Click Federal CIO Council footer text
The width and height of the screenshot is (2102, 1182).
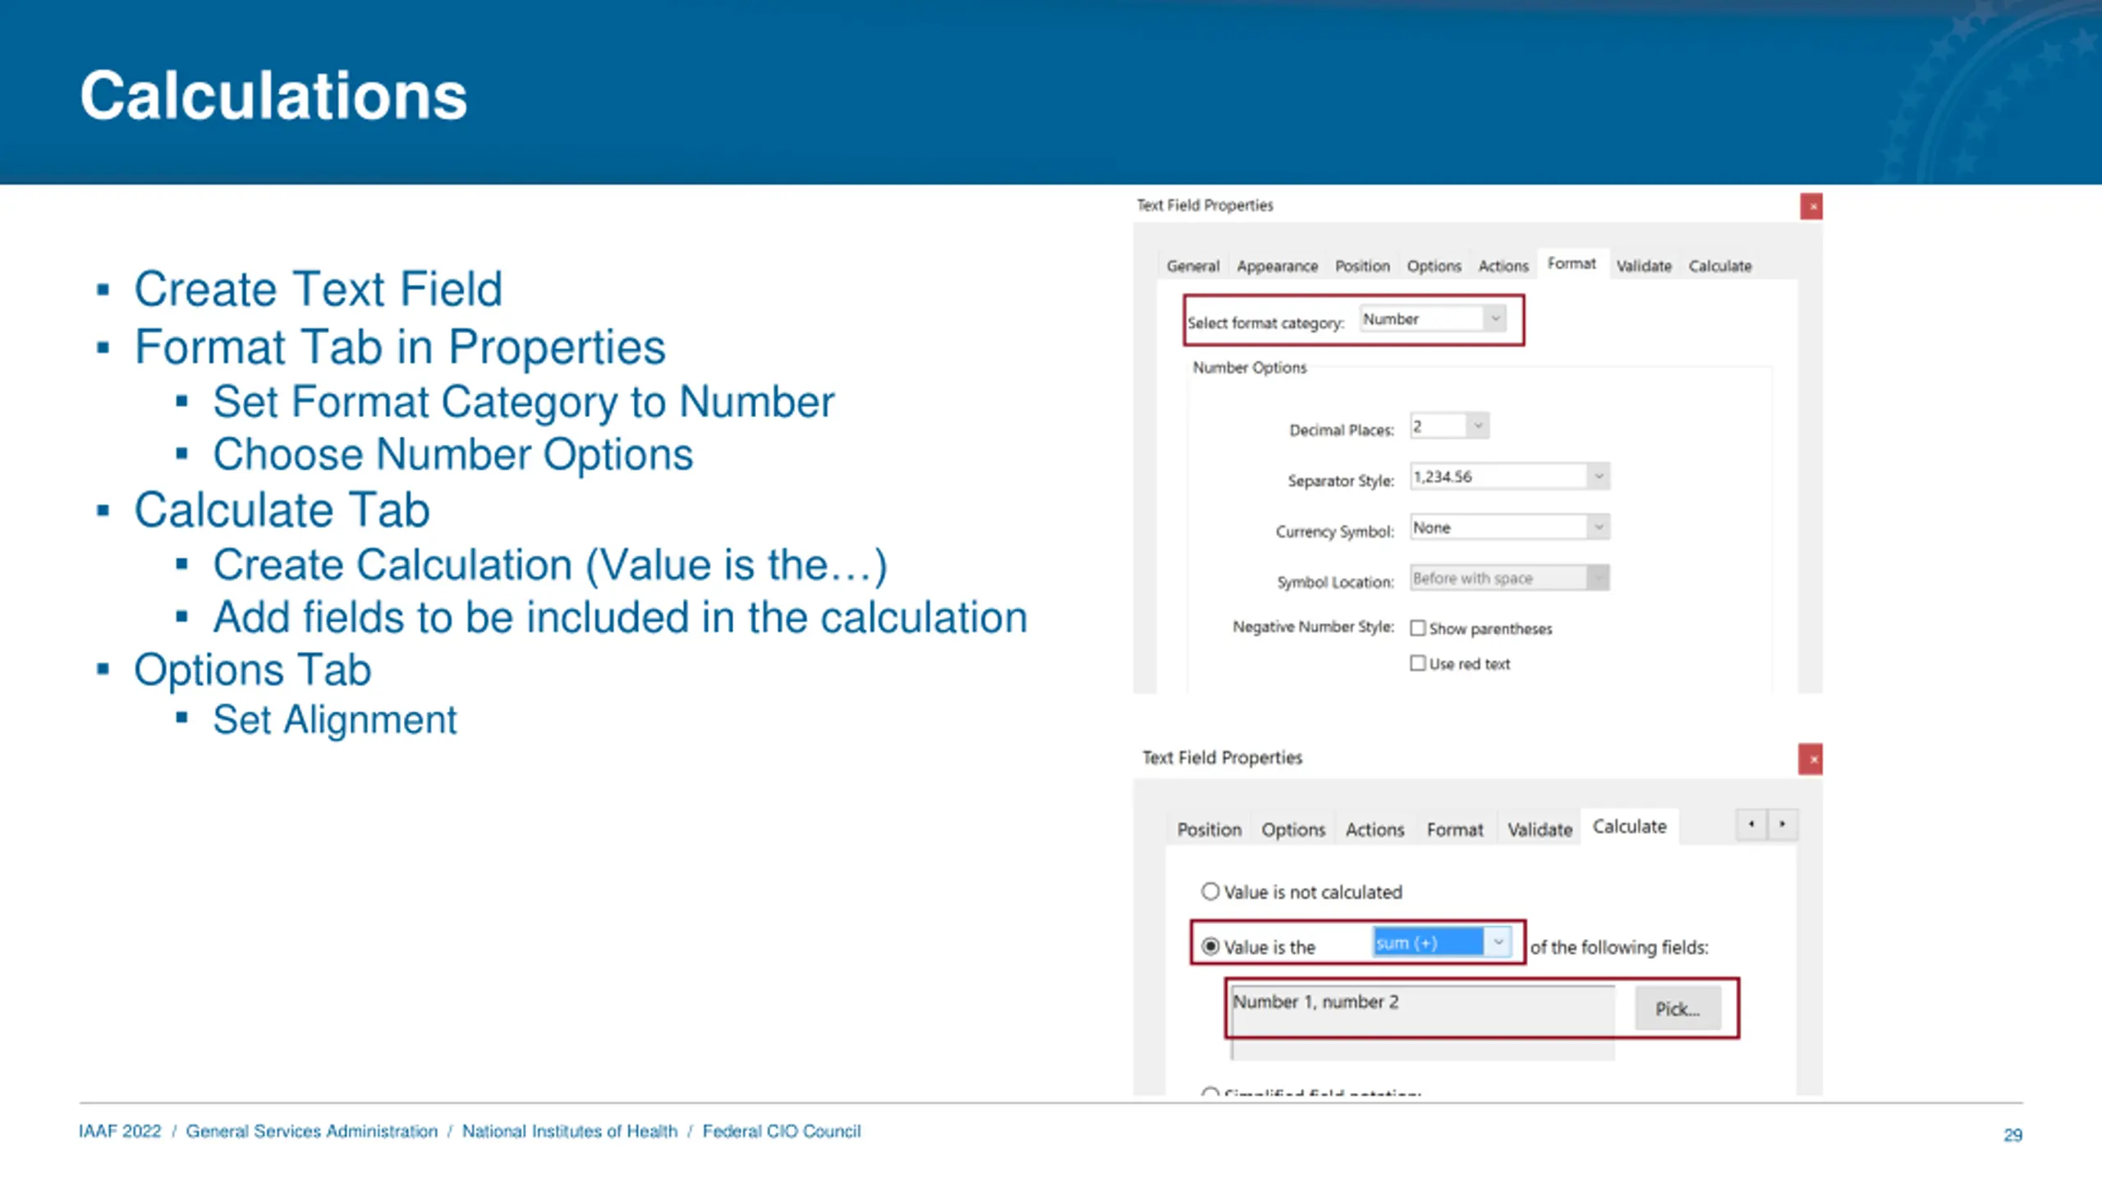[782, 1131]
